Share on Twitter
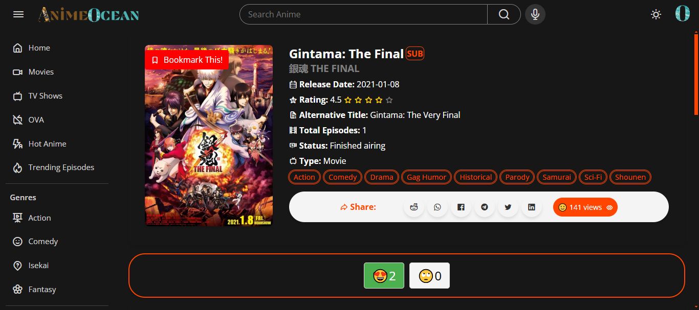The image size is (699, 310). click(508, 207)
